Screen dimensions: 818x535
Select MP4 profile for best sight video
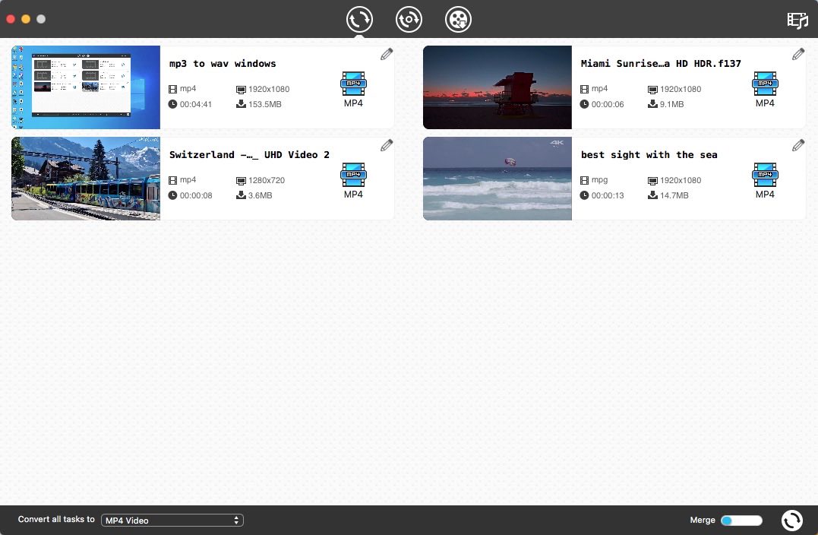765,175
